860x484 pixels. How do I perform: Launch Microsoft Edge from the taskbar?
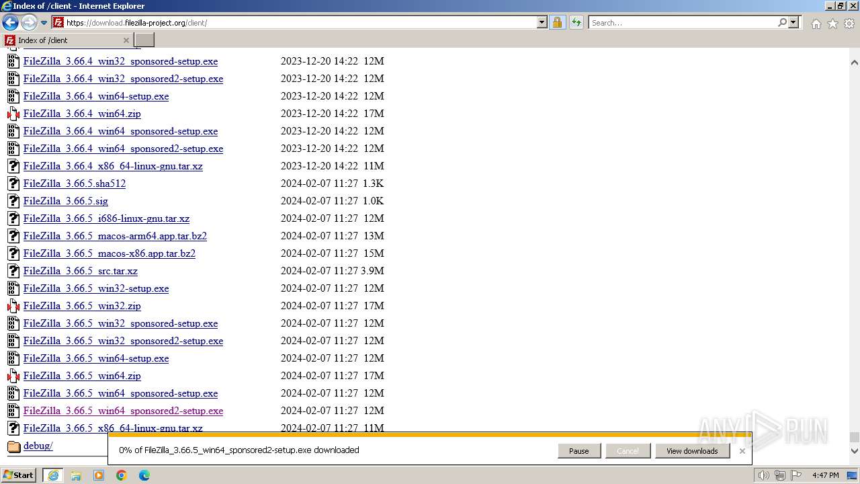point(144,475)
